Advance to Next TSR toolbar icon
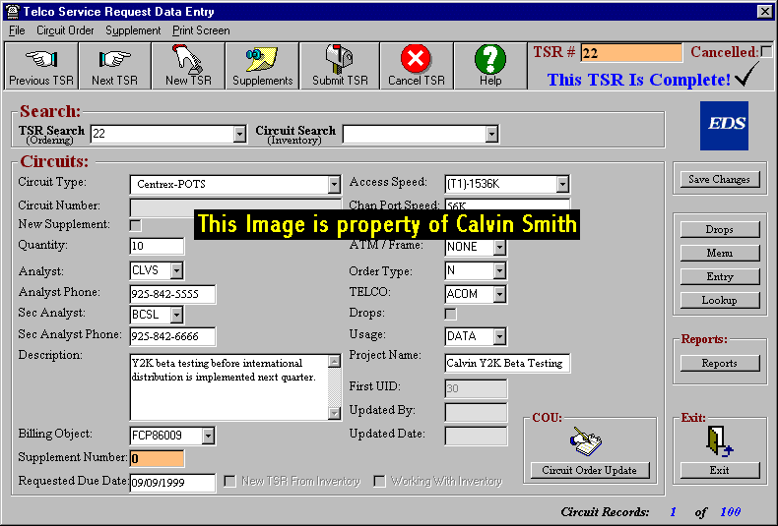Image resolution: width=778 pixels, height=526 pixels. click(x=114, y=65)
